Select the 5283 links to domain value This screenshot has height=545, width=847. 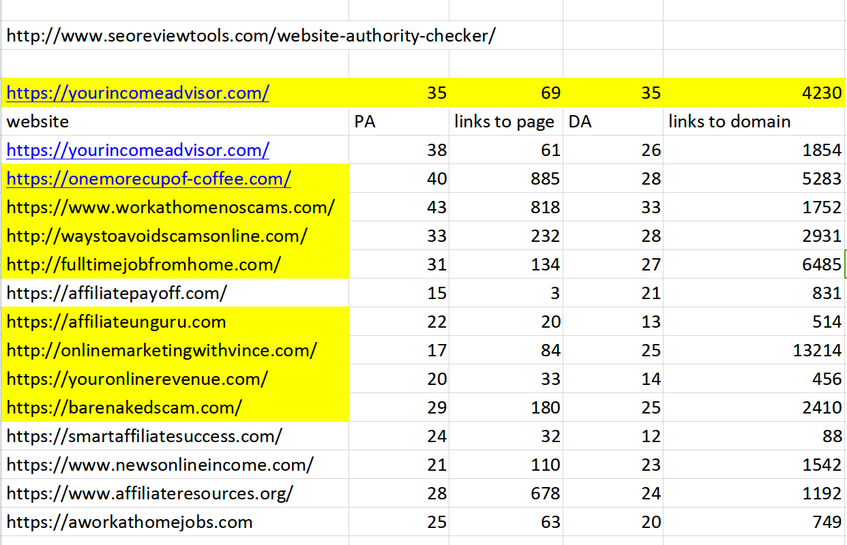click(755, 178)
